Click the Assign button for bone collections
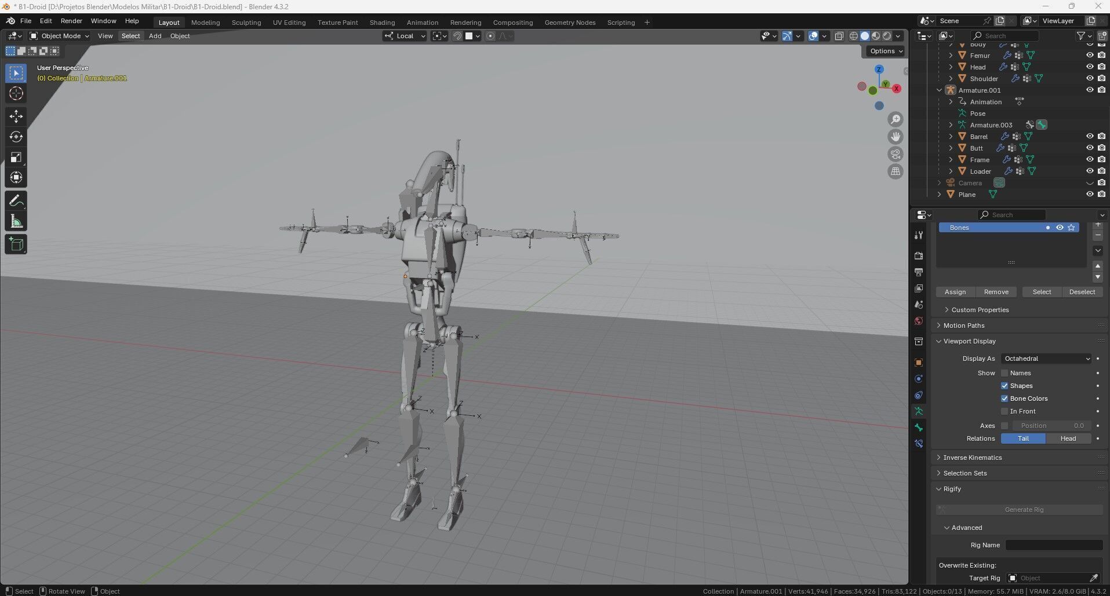1110x596 pixels. (x=955, y=292)
